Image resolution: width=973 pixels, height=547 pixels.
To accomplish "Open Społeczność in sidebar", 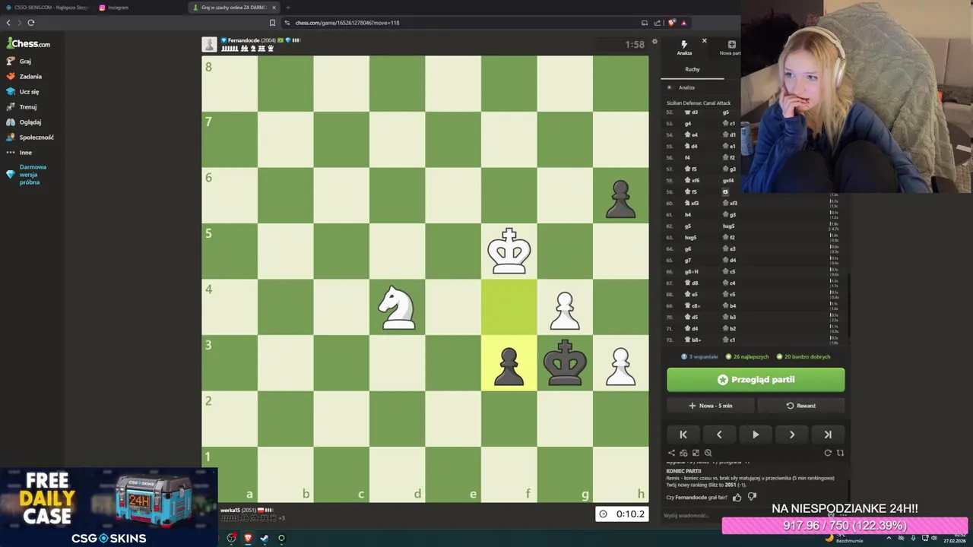I will 30,138.
